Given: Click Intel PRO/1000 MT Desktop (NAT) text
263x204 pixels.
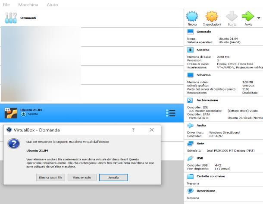Looking at the screenshot, I should [x=231, y=150].
